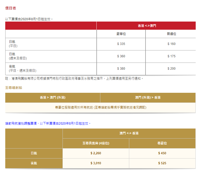The image size is (202, 174).
Task: Click the 日航 (週末及假日) row label
Action: coord(18,56)
